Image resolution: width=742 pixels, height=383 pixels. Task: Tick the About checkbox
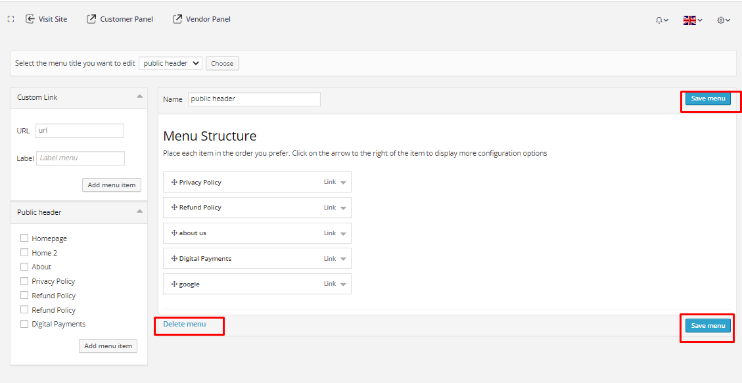[x=24, y=267]
